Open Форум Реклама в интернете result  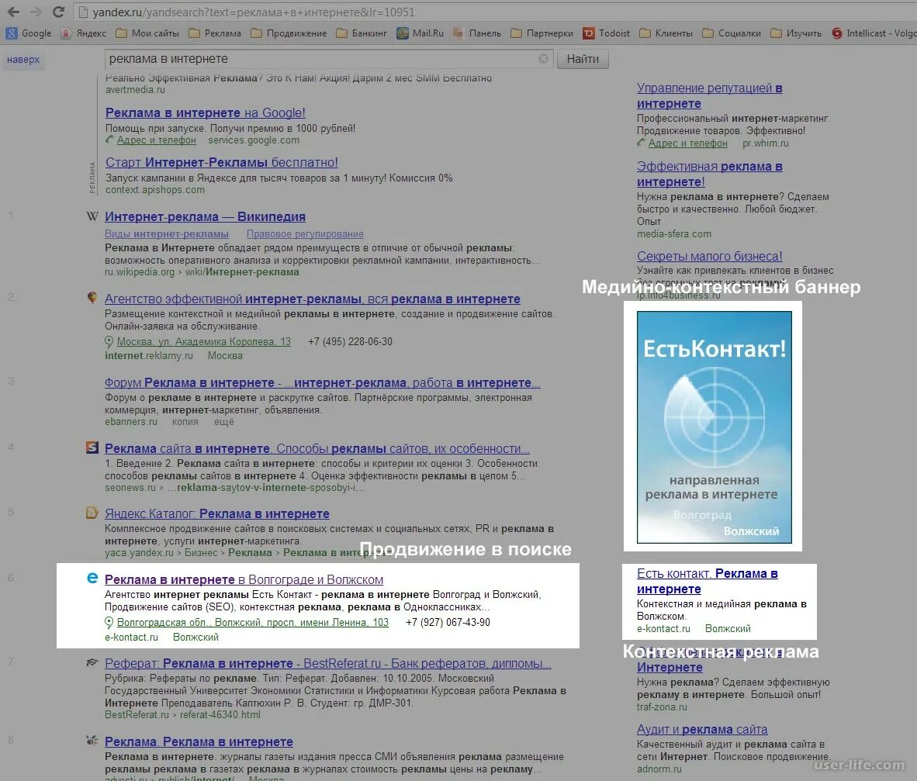coord(323,383)
